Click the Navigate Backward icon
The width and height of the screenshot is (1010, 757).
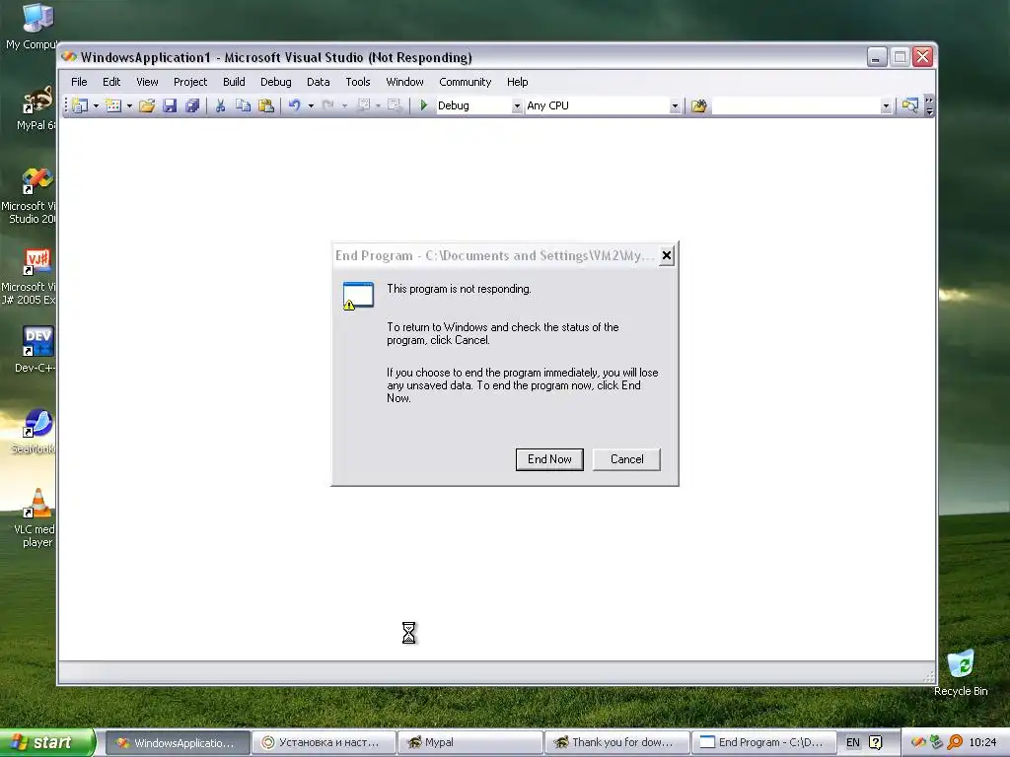363,105
